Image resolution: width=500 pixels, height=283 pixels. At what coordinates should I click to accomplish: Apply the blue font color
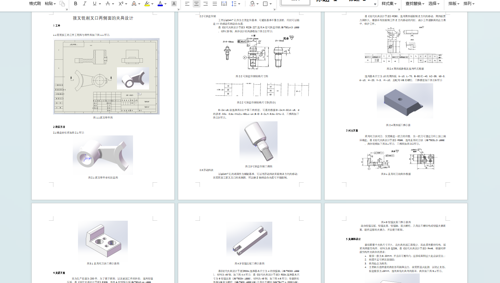(x=160, y=4)
